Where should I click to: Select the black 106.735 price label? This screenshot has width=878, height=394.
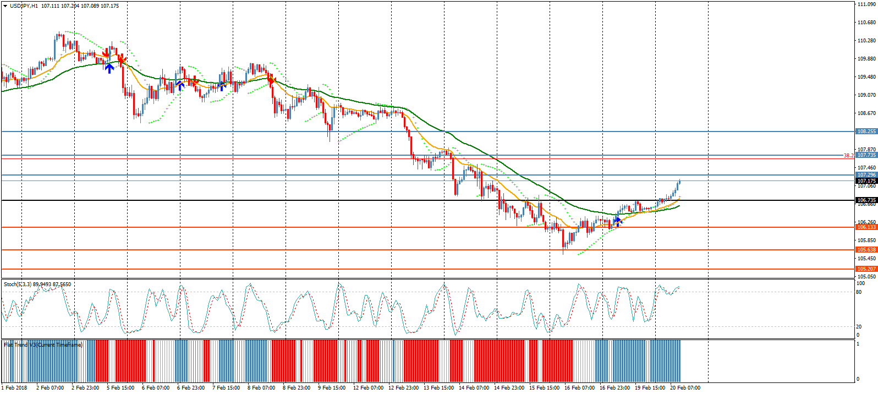[x=866, y=200]
